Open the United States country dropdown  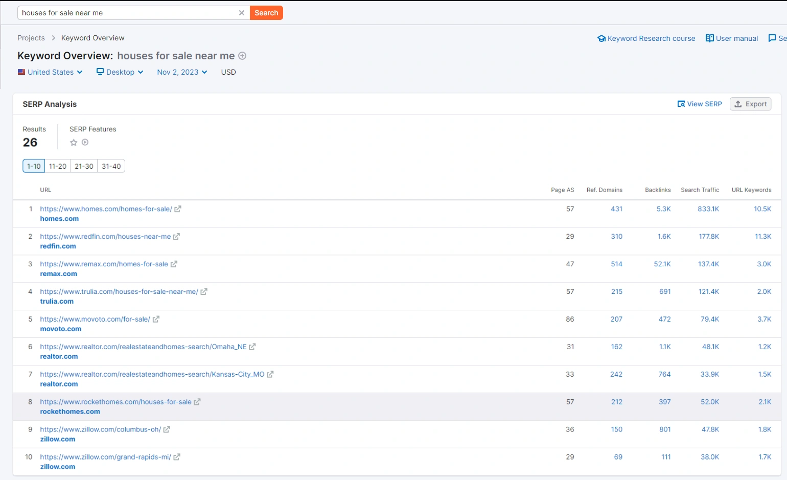[x=50, y=72]
